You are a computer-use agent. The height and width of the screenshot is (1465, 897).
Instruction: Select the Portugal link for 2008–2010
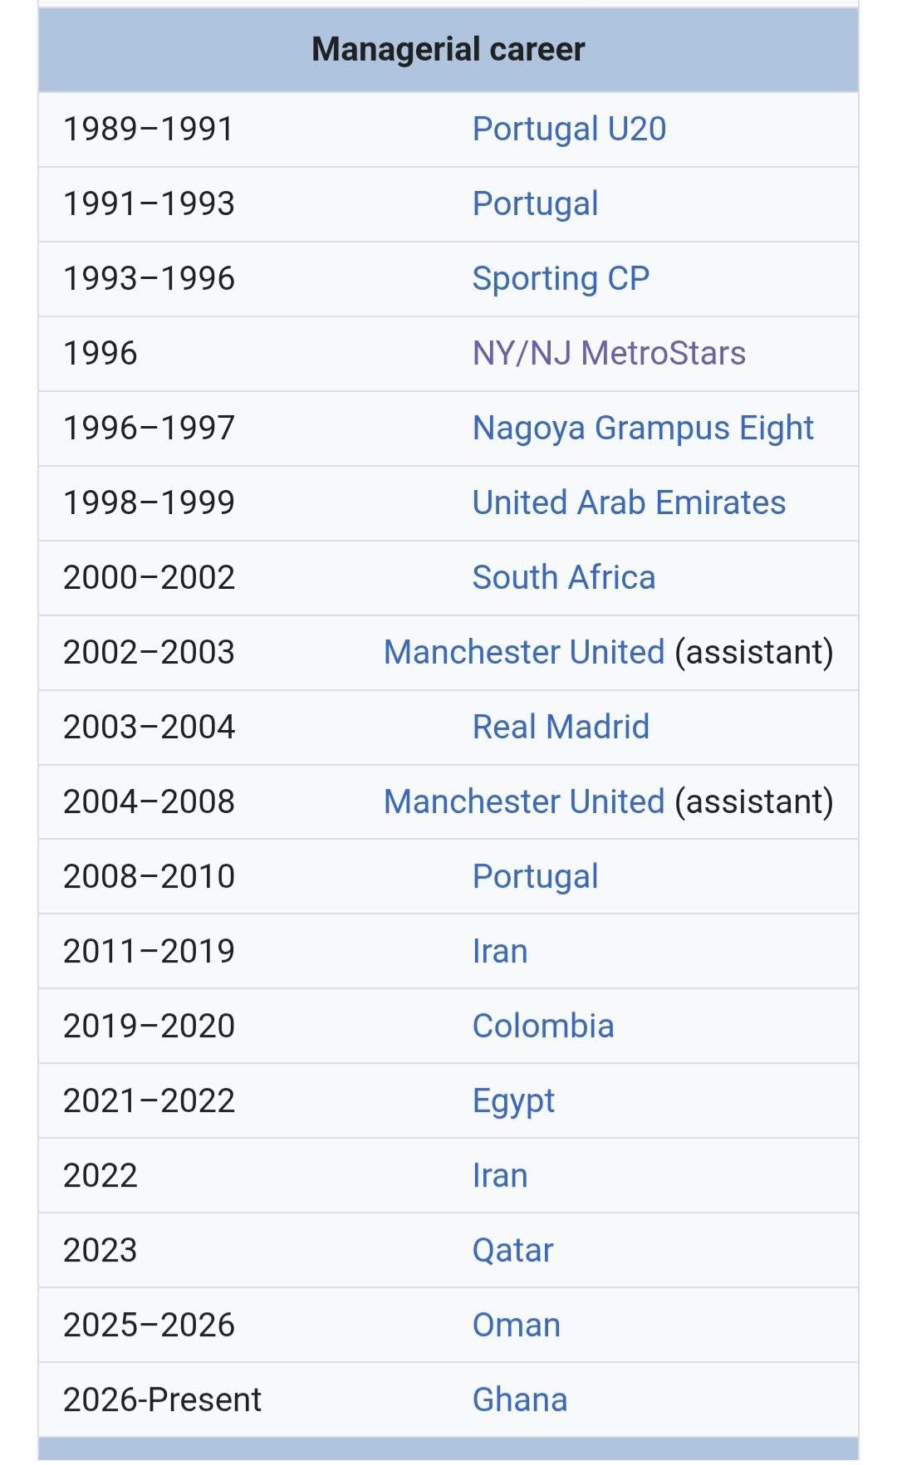click(535, 877)
